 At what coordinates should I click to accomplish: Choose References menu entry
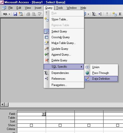point(64,79)
